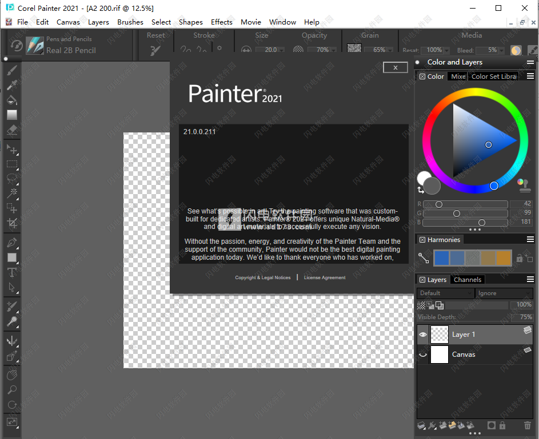Expand the Bleed 5% dropdown
The height and width of the screenshot is (439, 539).
click(x=502, y=50)
